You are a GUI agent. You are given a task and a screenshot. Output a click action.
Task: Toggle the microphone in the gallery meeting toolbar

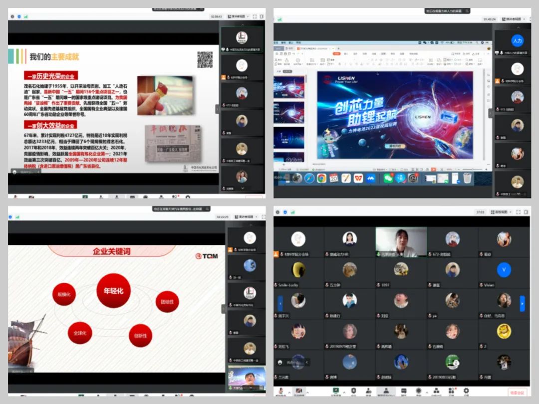[281, 391]
